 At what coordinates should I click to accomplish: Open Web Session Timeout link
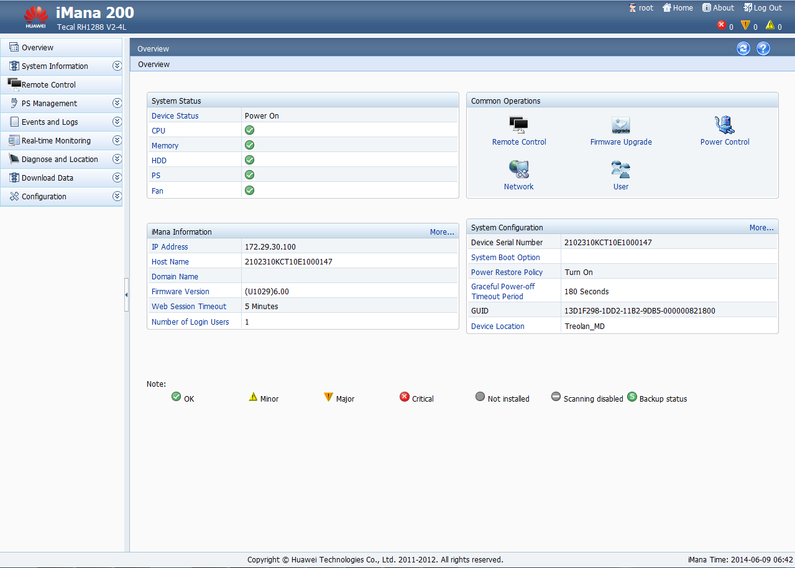click(189, 307)
